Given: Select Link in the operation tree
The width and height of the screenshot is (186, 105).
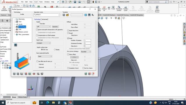Looking at the screenshot, I should pos(20,29).
